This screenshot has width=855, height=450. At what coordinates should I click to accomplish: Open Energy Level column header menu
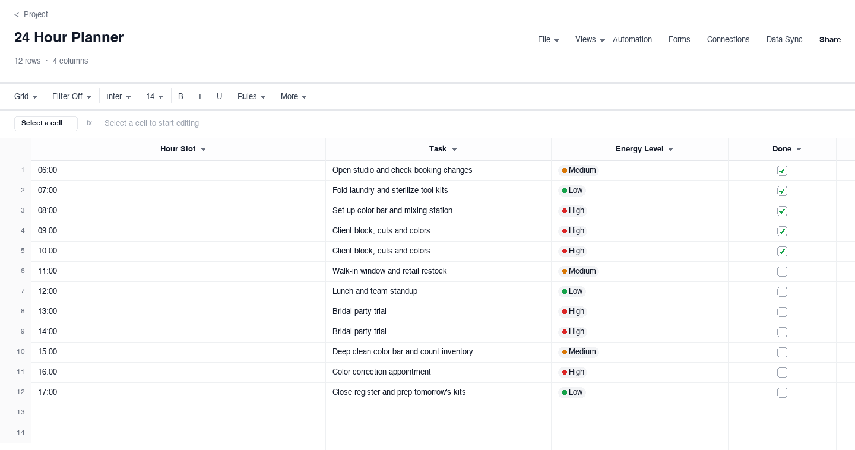670,149
